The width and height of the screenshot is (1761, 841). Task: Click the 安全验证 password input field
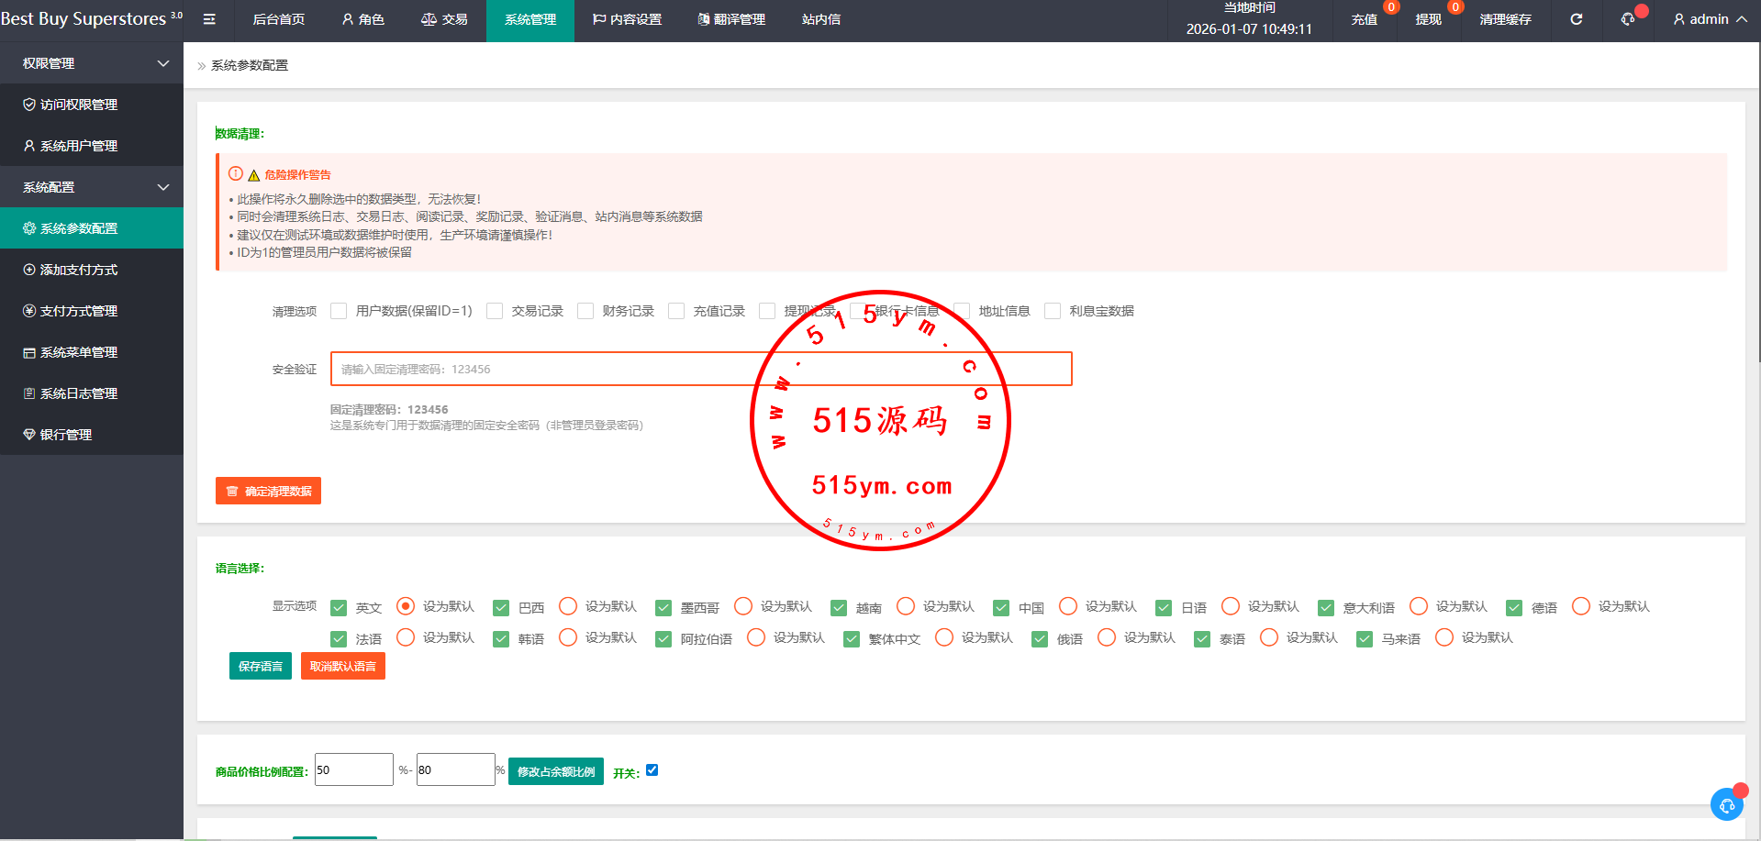point(701,369)
